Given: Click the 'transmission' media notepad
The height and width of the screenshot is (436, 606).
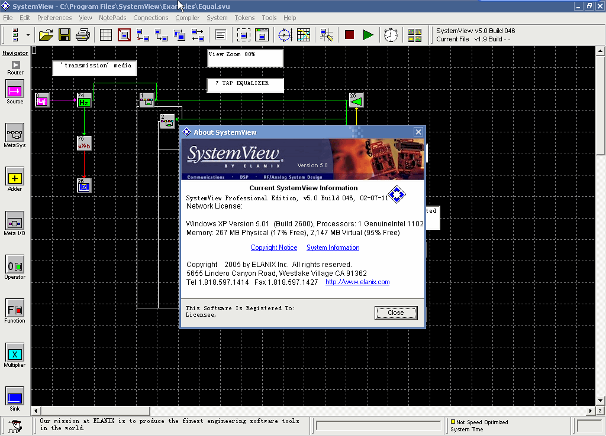Looking at the screenshot, I should [95, 69].
